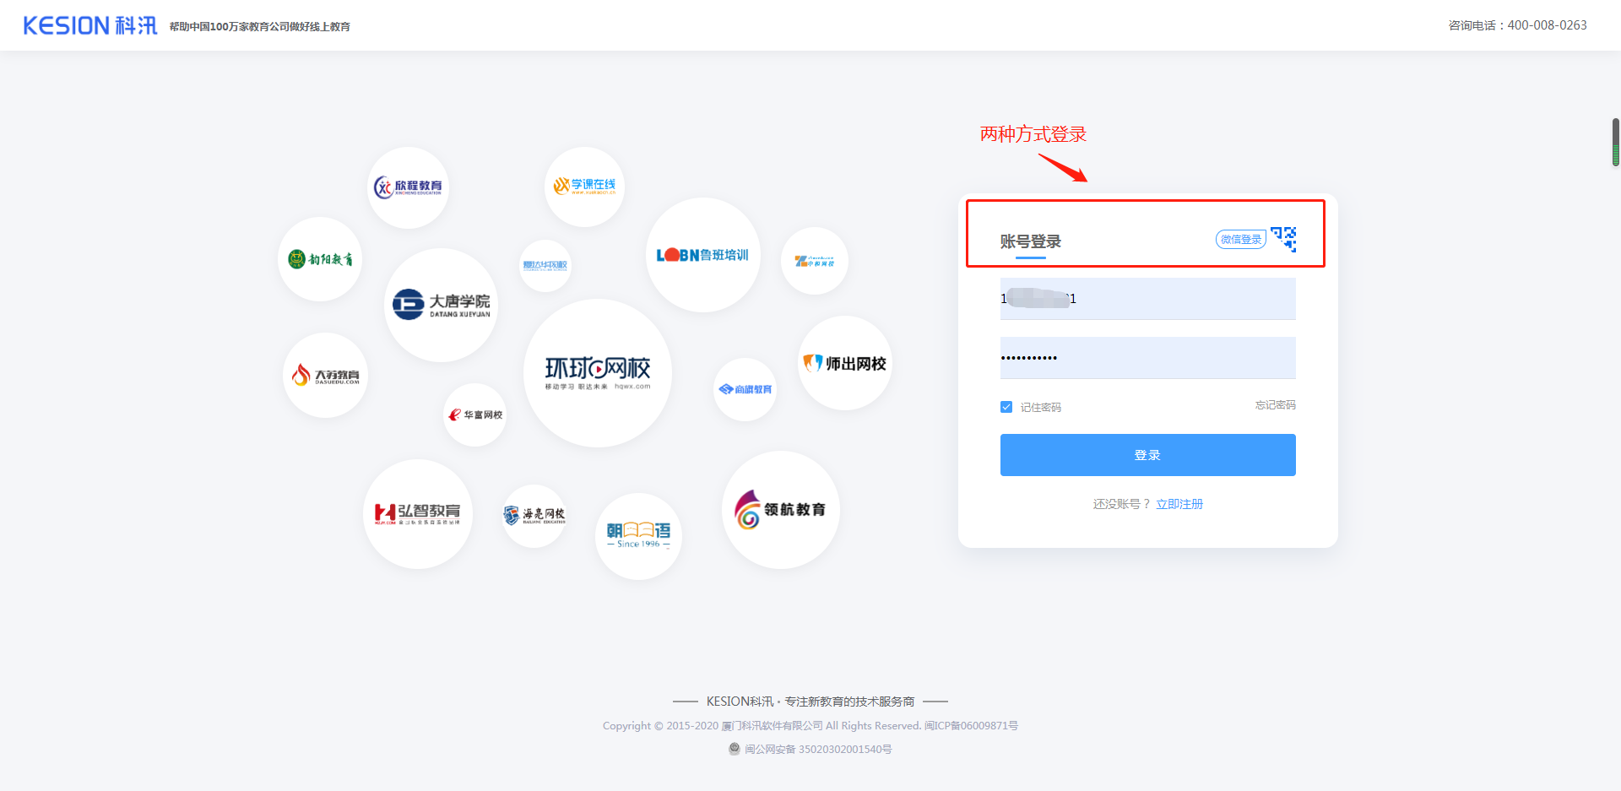This screenshot has width=1621, height=791.
Task: Click the 环球网校 logo bubble
Action: [x=598, y=372]
